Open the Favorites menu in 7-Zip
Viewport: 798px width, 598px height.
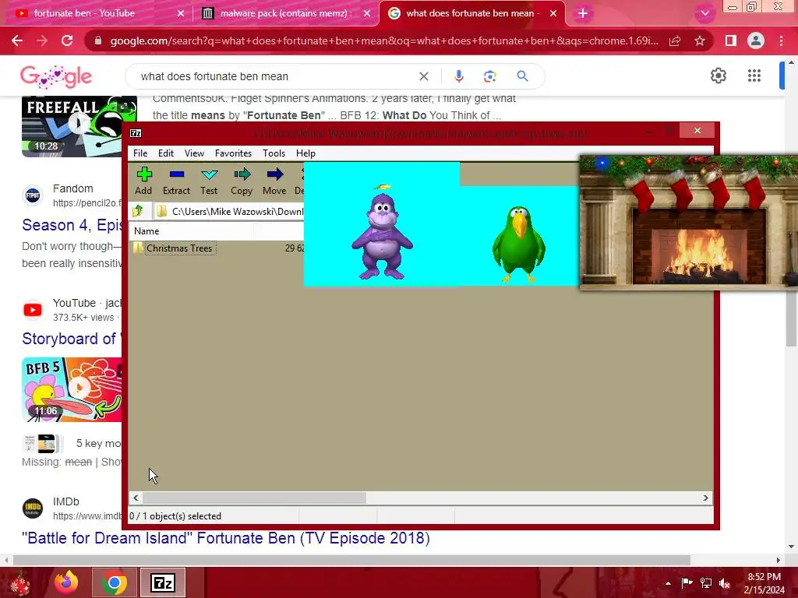tap(233, 153)
